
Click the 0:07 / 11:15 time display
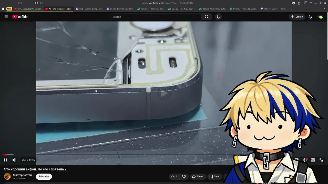pyautogui.click(x=28, y=160)
